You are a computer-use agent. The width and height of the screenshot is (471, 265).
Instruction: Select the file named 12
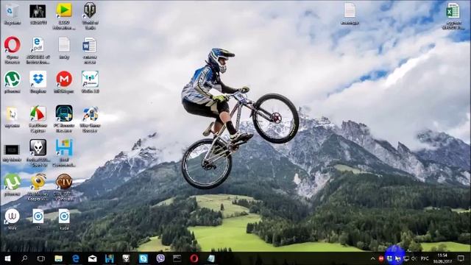point(38,216)
